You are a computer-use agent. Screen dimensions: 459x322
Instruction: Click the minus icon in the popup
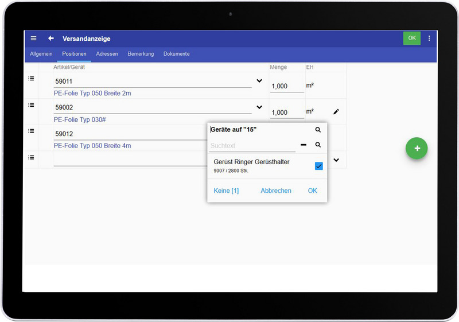pyautogui.click(x=304, y=145)
